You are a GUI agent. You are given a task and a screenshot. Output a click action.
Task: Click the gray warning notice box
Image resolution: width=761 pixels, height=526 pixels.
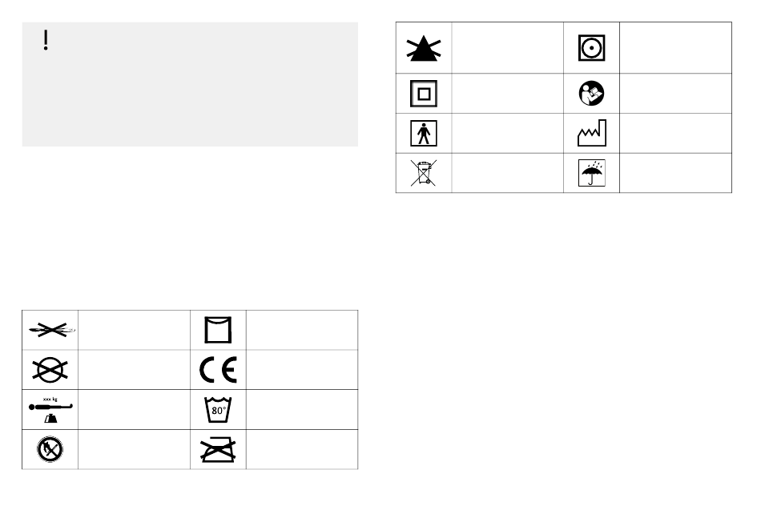[x=191, y=84]
